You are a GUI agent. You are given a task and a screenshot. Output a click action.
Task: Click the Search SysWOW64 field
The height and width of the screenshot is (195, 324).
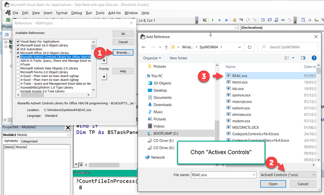pos(288,47)
